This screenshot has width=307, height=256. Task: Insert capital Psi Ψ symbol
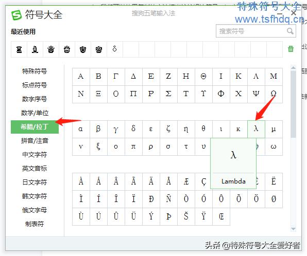[256, 94]
